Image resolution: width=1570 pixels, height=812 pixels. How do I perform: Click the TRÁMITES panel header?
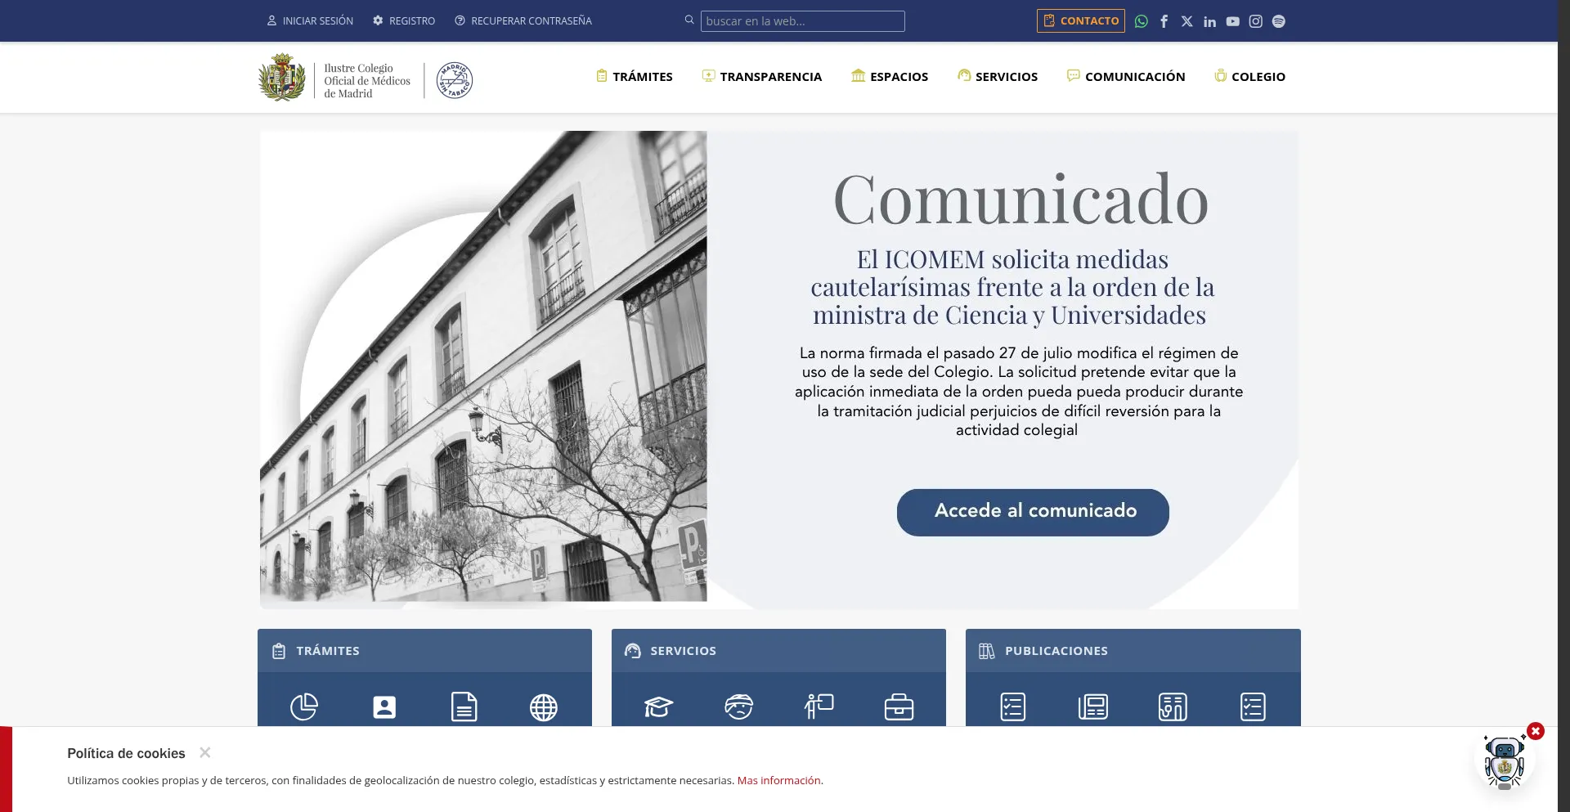coord(424,651)
